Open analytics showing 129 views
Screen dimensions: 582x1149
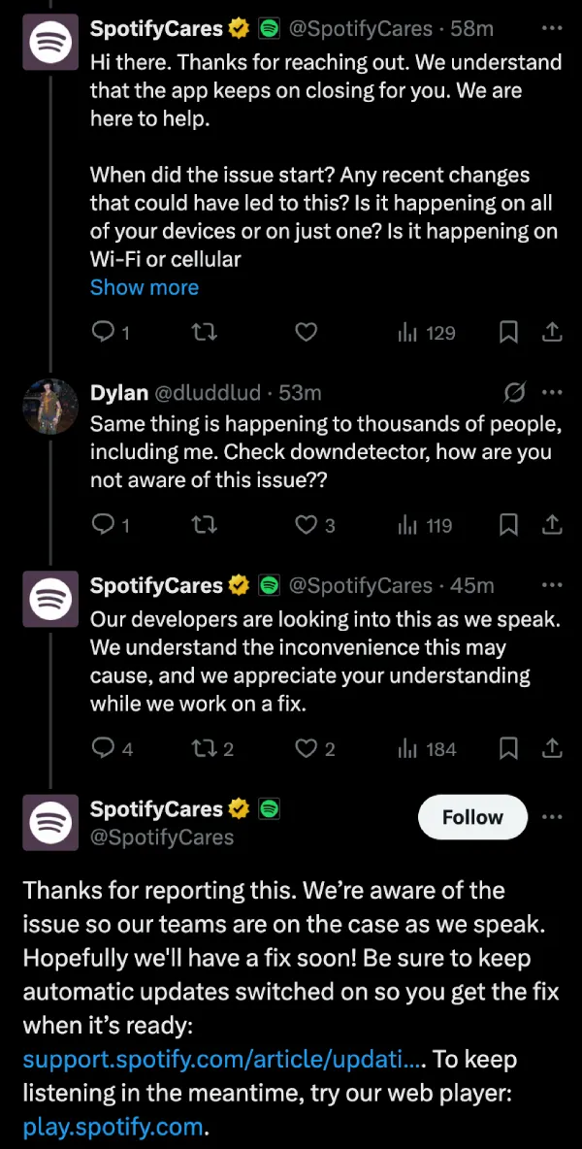pyautogui.click(x=425, y=332)
